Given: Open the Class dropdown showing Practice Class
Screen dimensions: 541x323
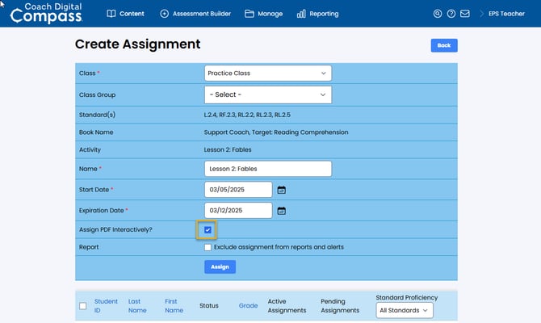Looking at the screenshot, I should point(267,73).
